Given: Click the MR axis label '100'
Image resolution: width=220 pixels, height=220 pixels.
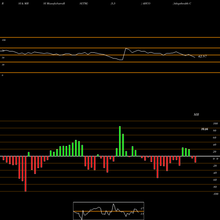Looking at the screenshot, I should (216, 124).
